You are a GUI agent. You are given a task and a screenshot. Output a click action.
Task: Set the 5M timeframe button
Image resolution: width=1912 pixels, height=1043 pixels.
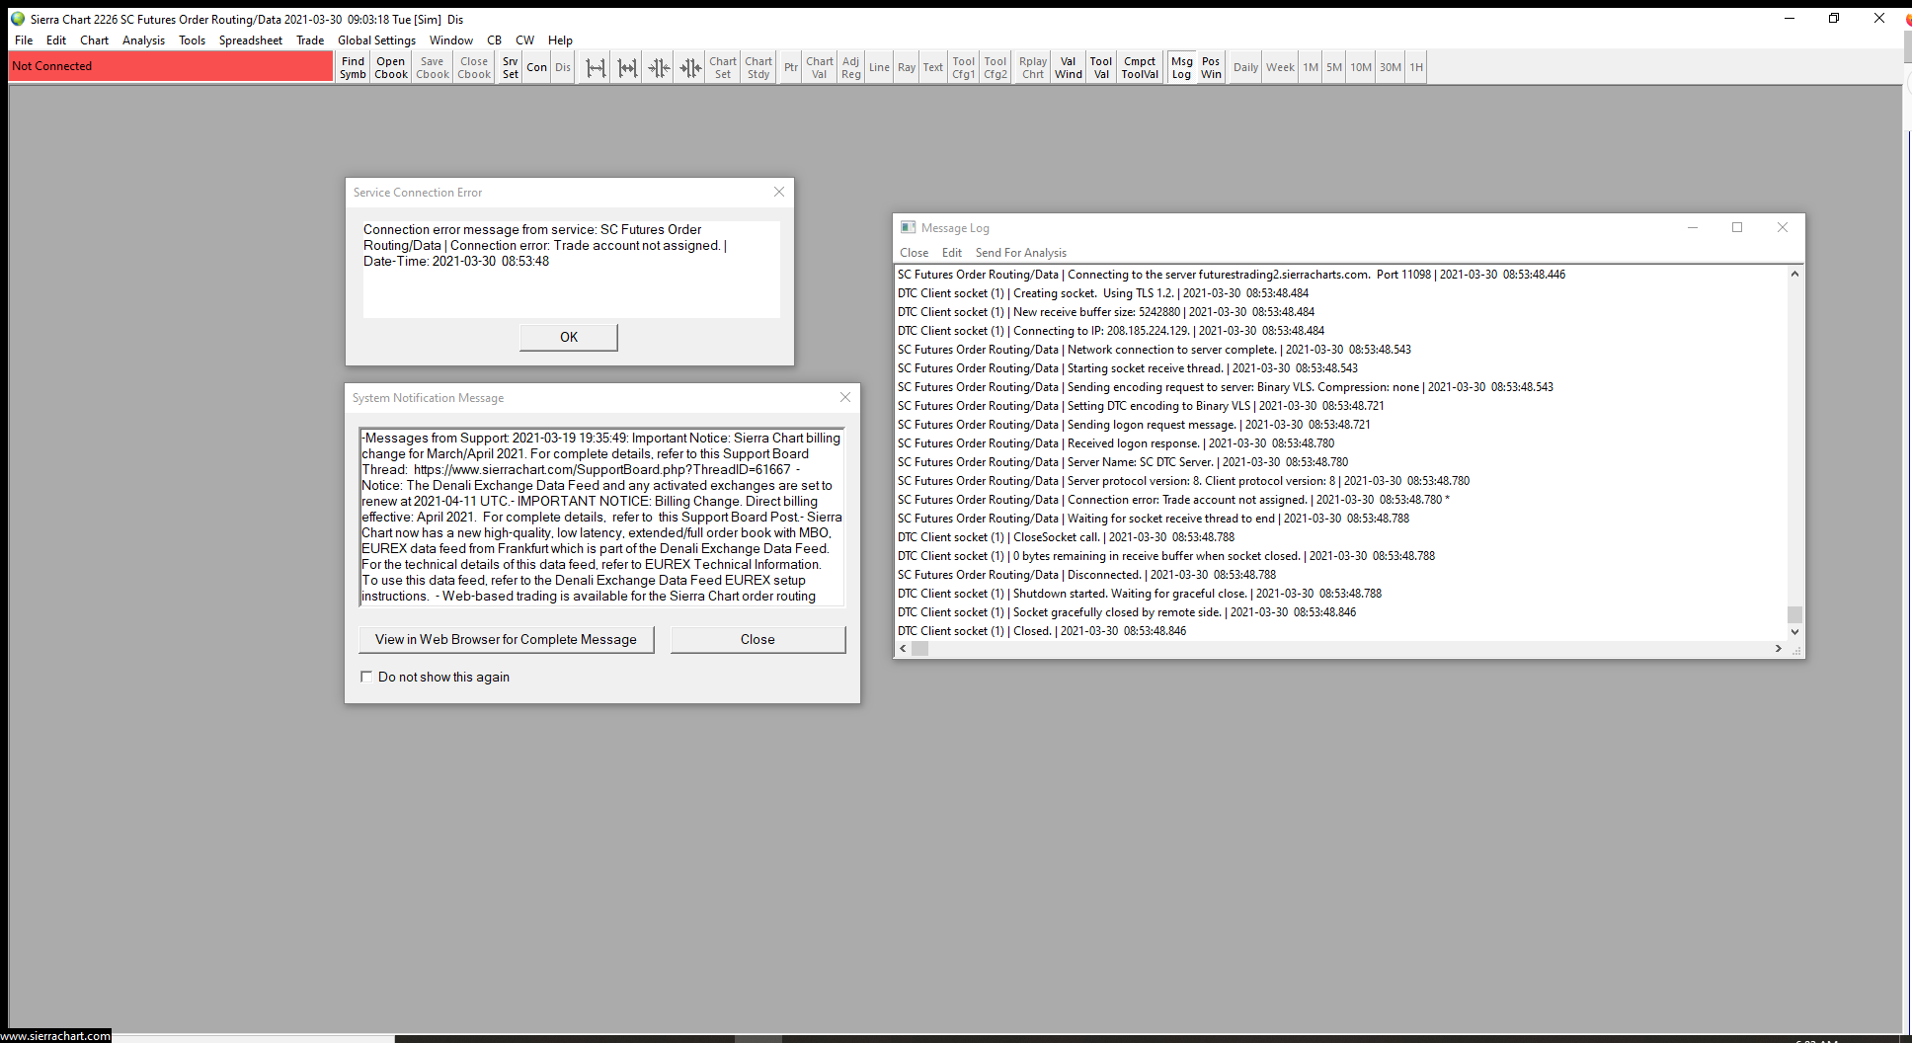pyautogui.click(x=1334, y=67)
